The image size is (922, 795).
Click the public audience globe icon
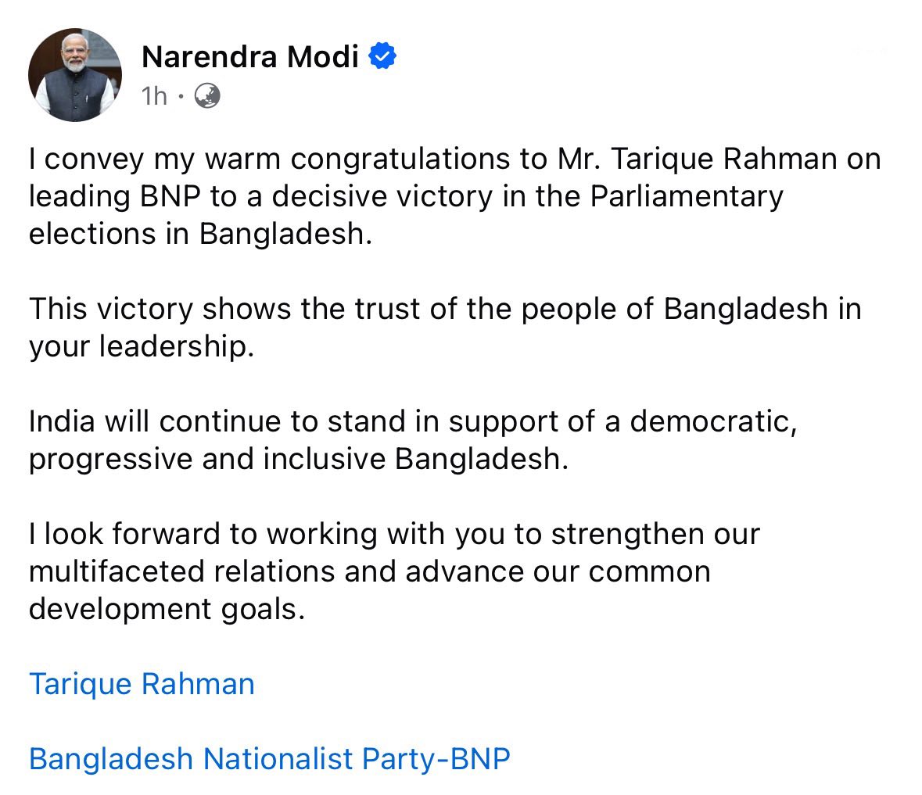click(206, 95)
